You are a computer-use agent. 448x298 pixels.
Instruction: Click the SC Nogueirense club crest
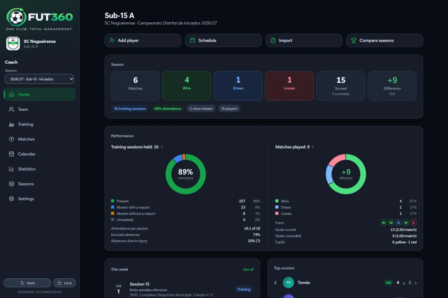pos(13,44)
